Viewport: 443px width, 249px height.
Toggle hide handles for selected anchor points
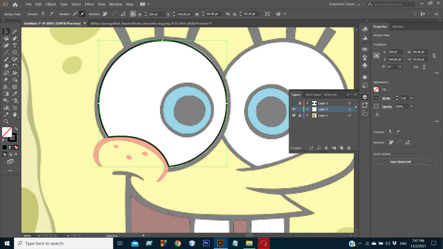click(x=82, y=14)
